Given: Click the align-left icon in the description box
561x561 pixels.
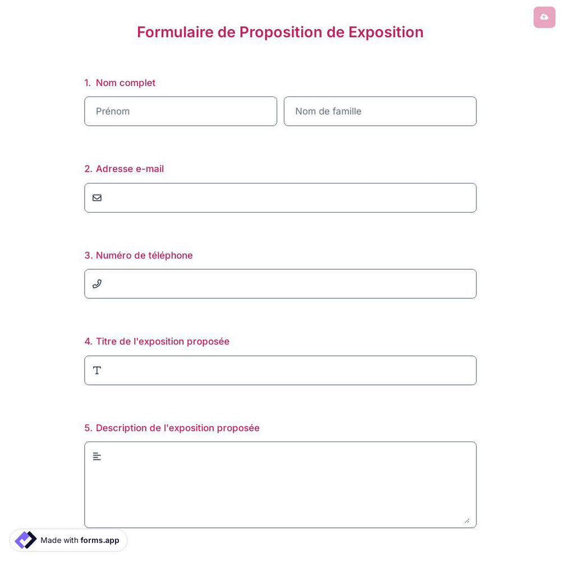Looking at the screenshot, I should point(97,456).
